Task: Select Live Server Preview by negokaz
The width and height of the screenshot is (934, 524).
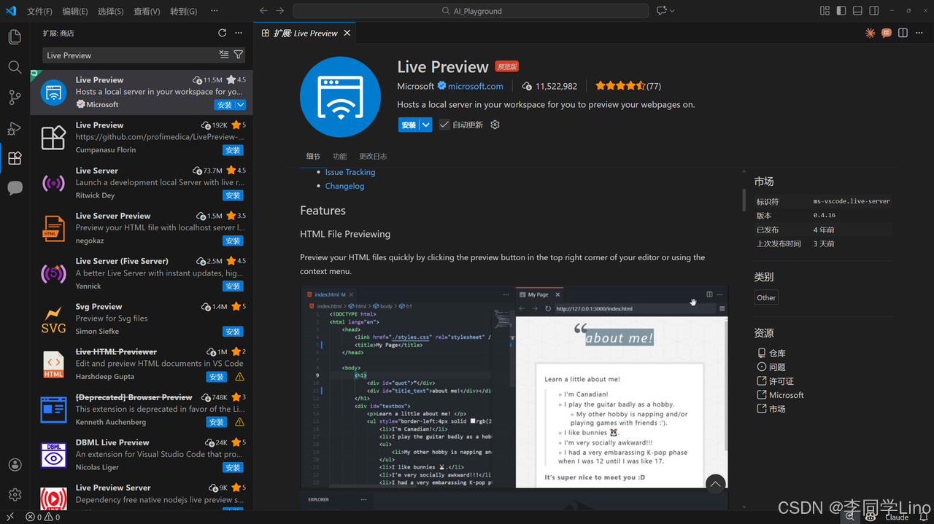Action: click(x=142, y=227)
